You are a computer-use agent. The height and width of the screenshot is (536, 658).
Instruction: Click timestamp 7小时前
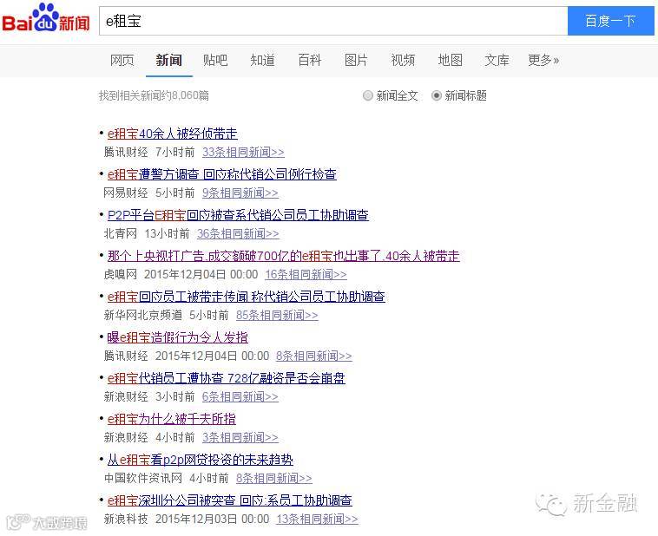coord(175,153)
